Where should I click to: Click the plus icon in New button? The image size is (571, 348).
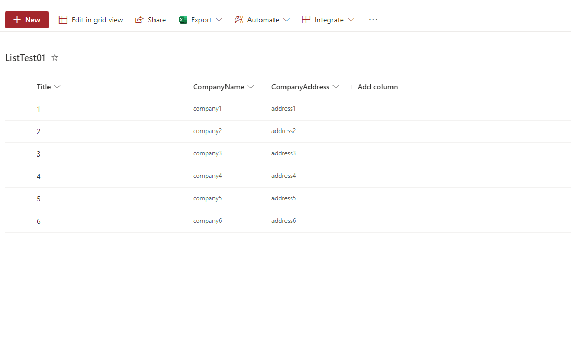point(17,20)
